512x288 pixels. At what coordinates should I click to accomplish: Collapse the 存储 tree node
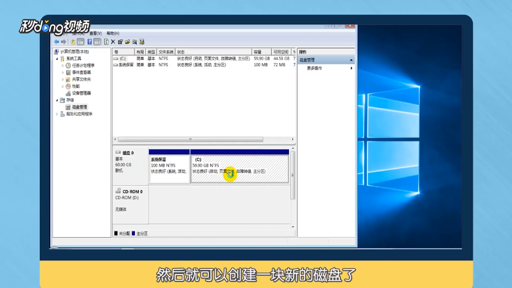pos(57,100)
